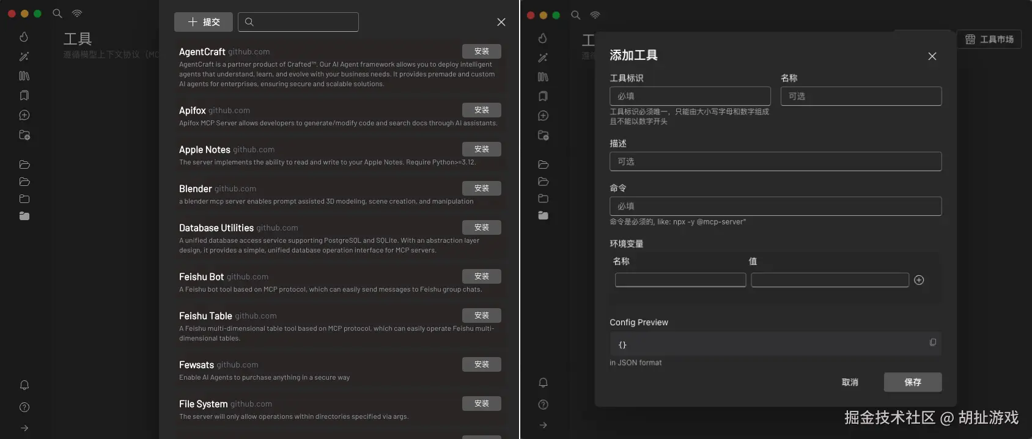Open Apifox github.com link
This screenshot has width=1032, height=439.
click(x=229, y=111)
